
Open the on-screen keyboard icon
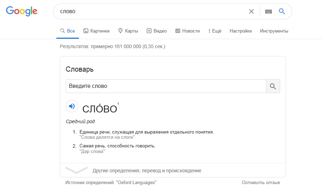[268, 11]
